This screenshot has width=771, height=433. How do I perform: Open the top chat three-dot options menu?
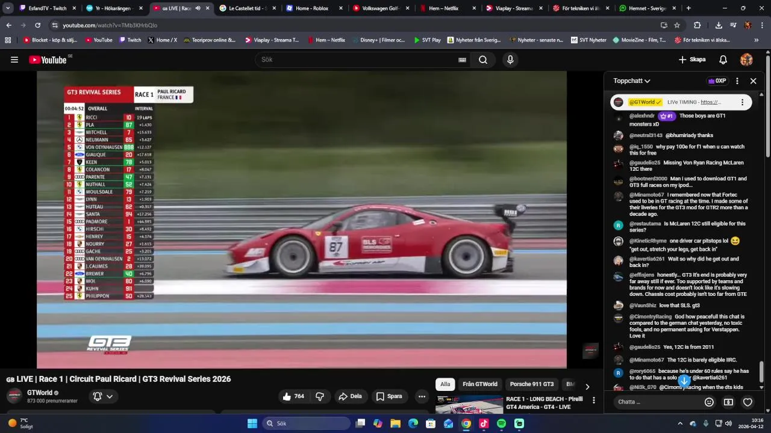737,81
